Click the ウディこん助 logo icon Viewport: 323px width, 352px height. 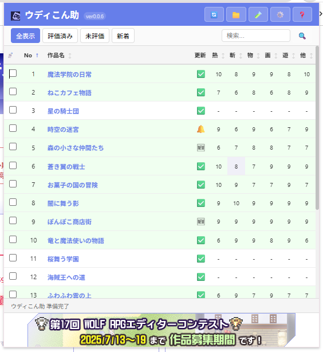(15, 15)
